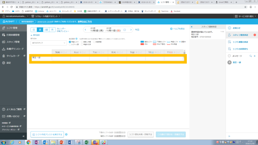Tick the シフト人数 checkbox
Viewport: 258px width, 145px height.
pos(70,45)
